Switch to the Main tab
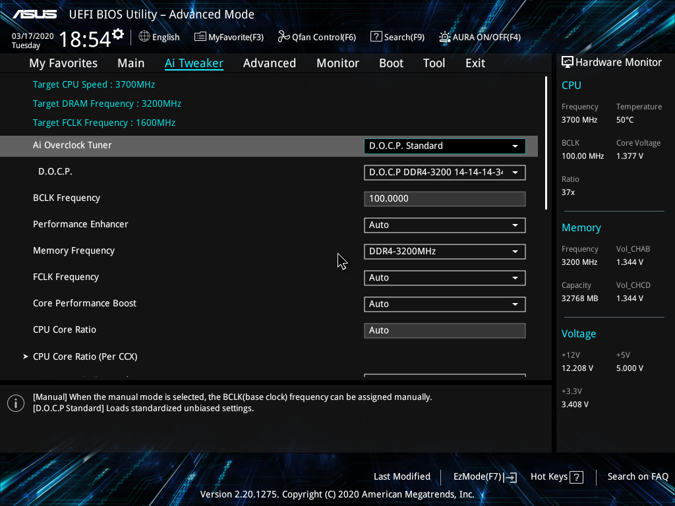This screenshot has height=506, width=675. point(131,63)
